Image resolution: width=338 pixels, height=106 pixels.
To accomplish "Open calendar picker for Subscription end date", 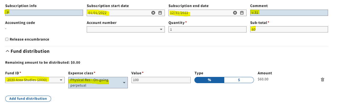I will 242,13.
